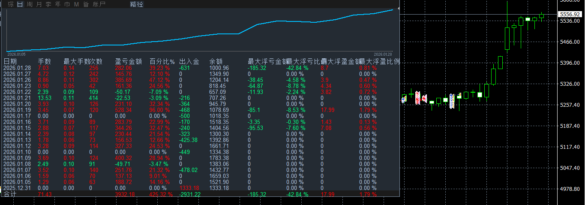This screenshot has width=585, height=205.
Task: Click the 最大浮亏金额 column header
Action: click(x=267, y=62)
